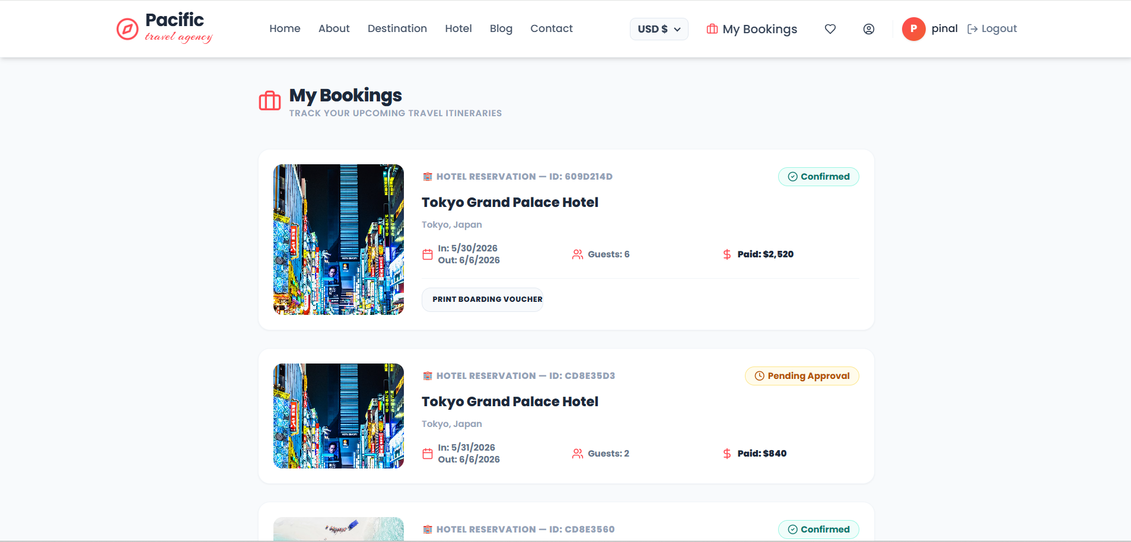Click check icon in Confirmed badge of 609D214D
The width and height of the screenshot is (1131, 542).
coord(792,177)
